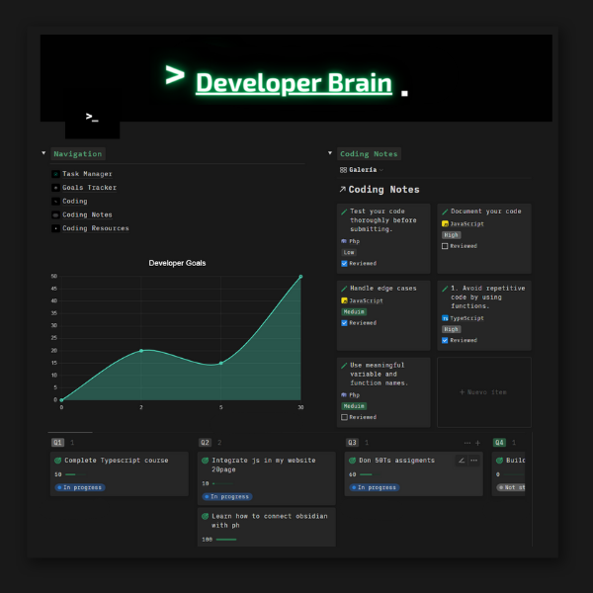Click arrow icon beside Coding Notes heading

coord(342,190)
